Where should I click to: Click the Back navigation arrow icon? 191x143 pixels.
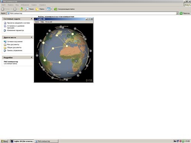click(3, 9)
